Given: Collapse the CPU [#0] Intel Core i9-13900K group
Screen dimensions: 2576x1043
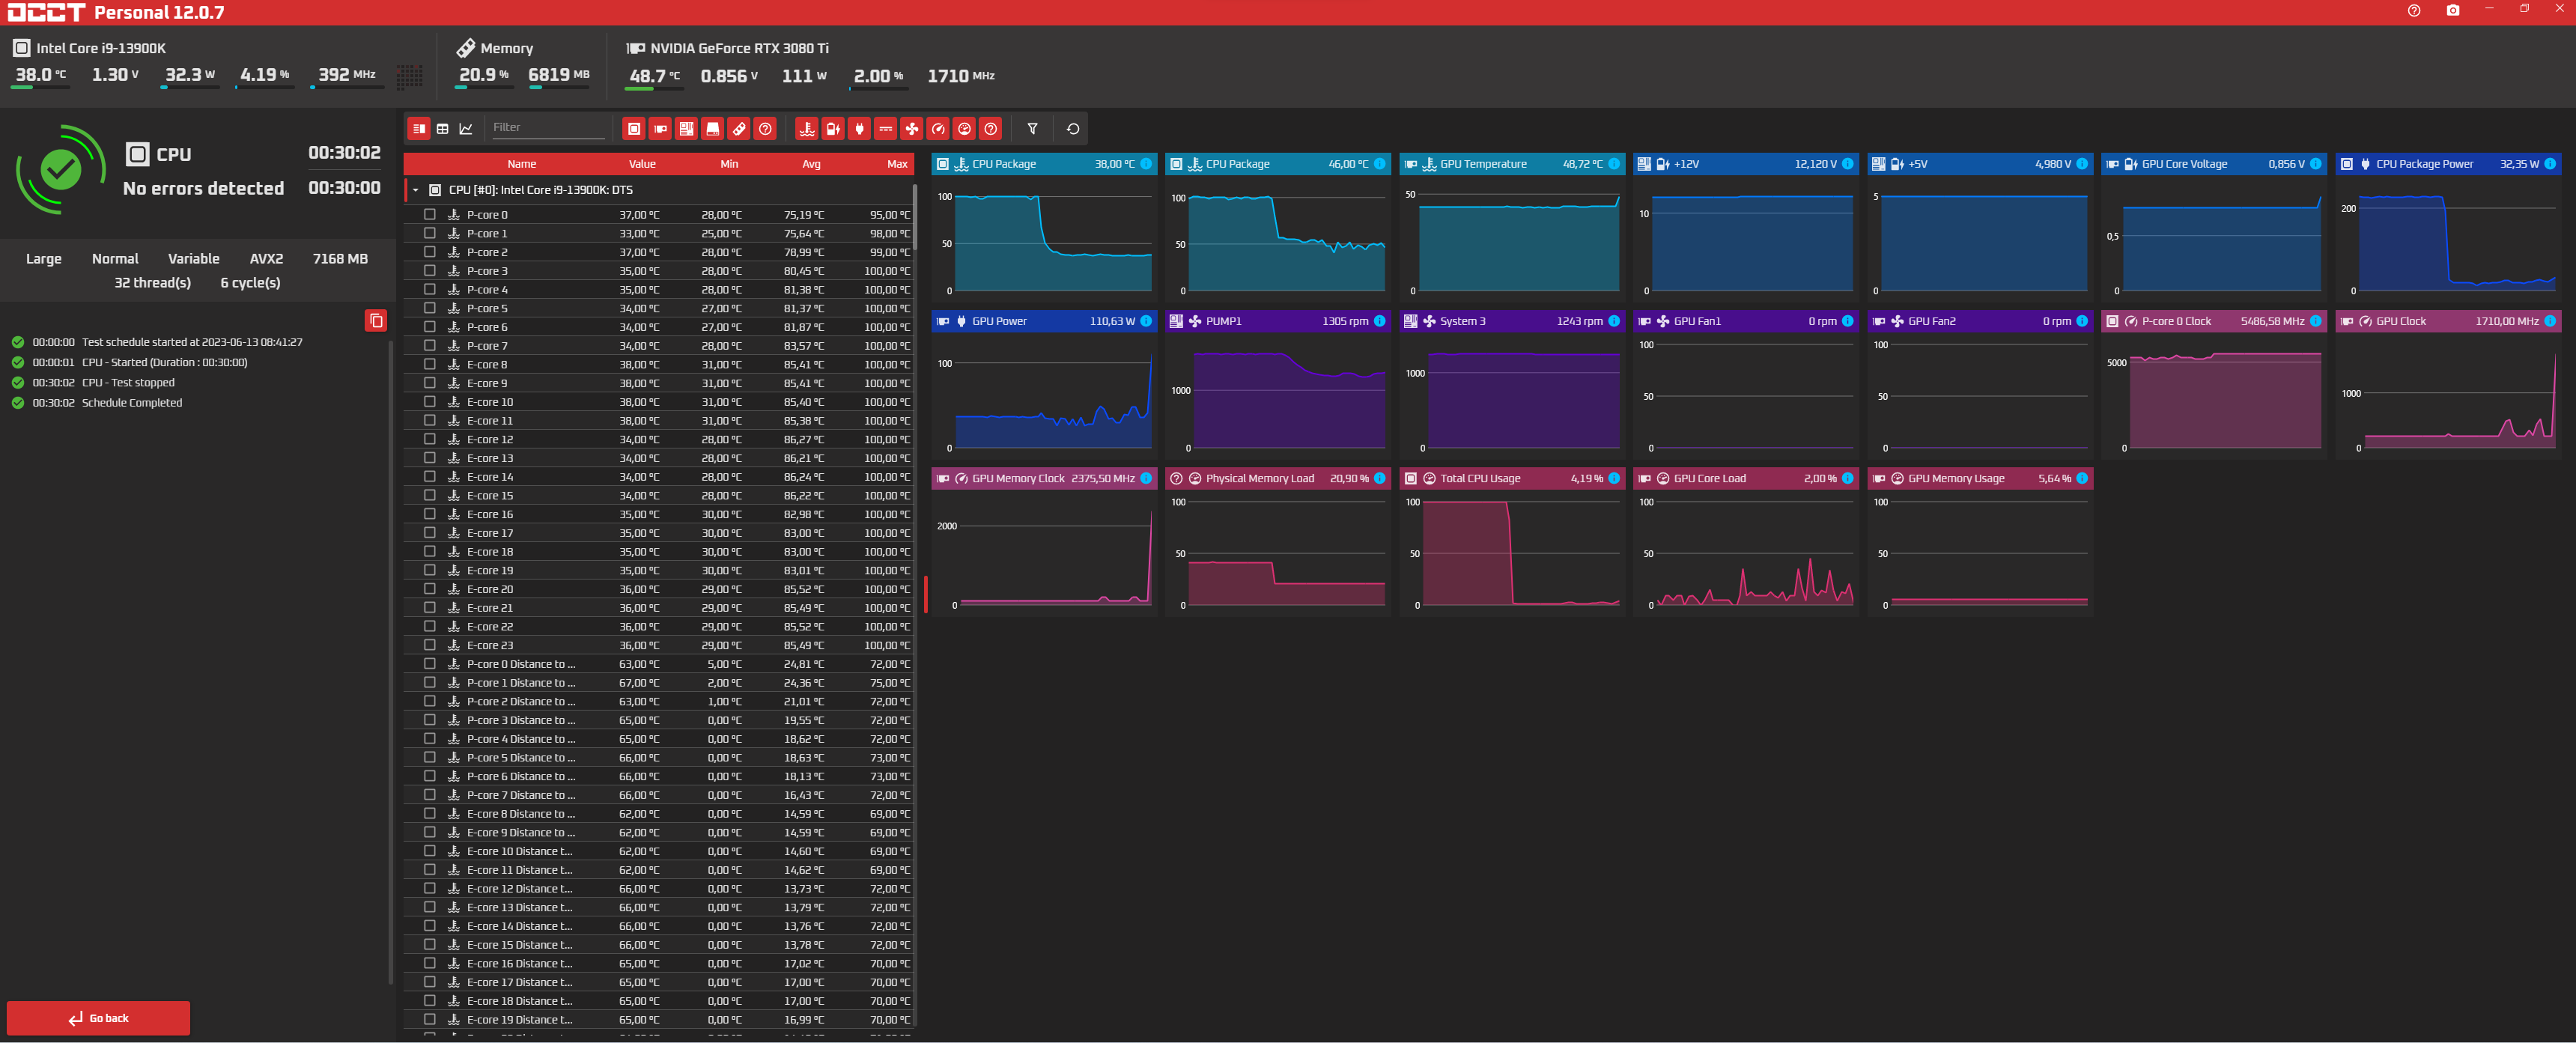Looking at the screenshot, I should (416, 190).
